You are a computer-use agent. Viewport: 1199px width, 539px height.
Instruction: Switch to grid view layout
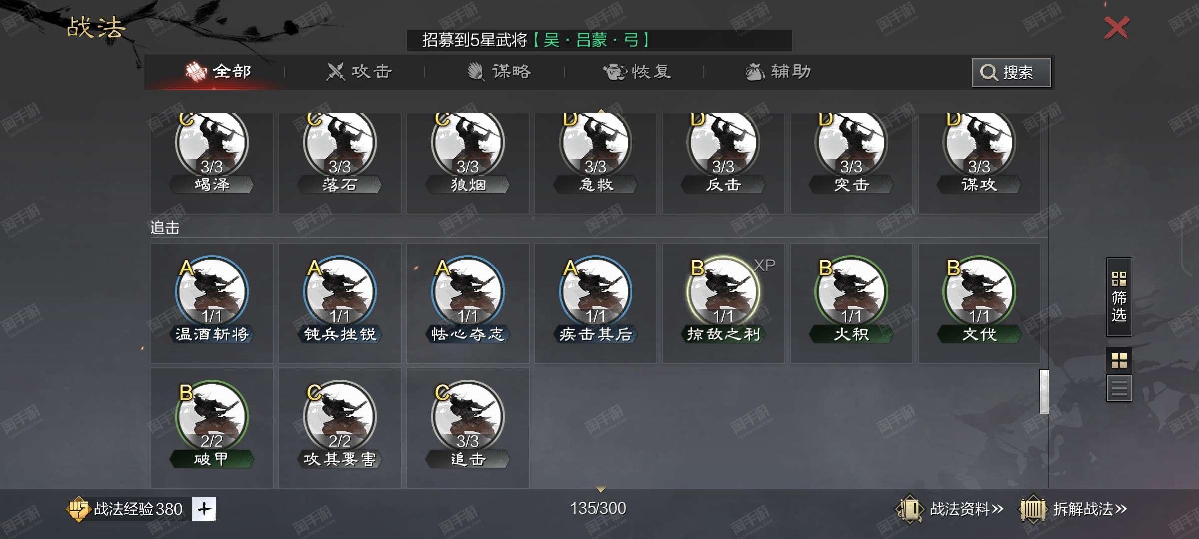point(1119,360)
